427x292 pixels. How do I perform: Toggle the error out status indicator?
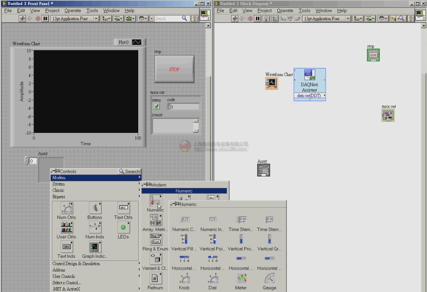coord(157,107)
